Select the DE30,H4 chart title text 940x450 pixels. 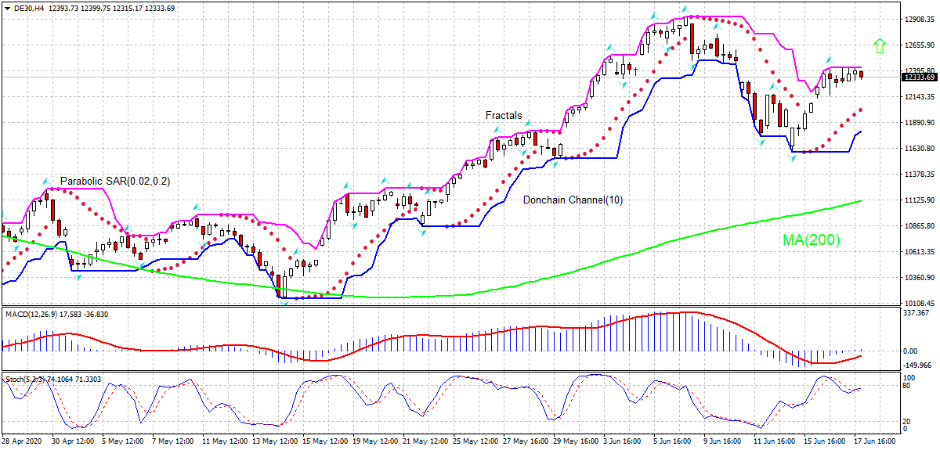click(x=28, y=8)
